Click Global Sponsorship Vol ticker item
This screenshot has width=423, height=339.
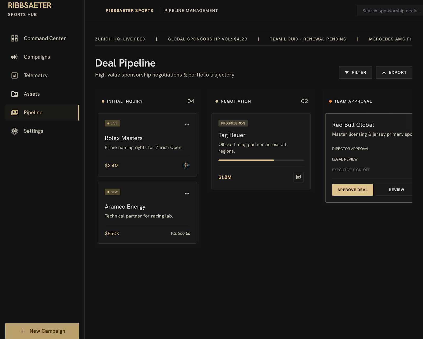208,39
